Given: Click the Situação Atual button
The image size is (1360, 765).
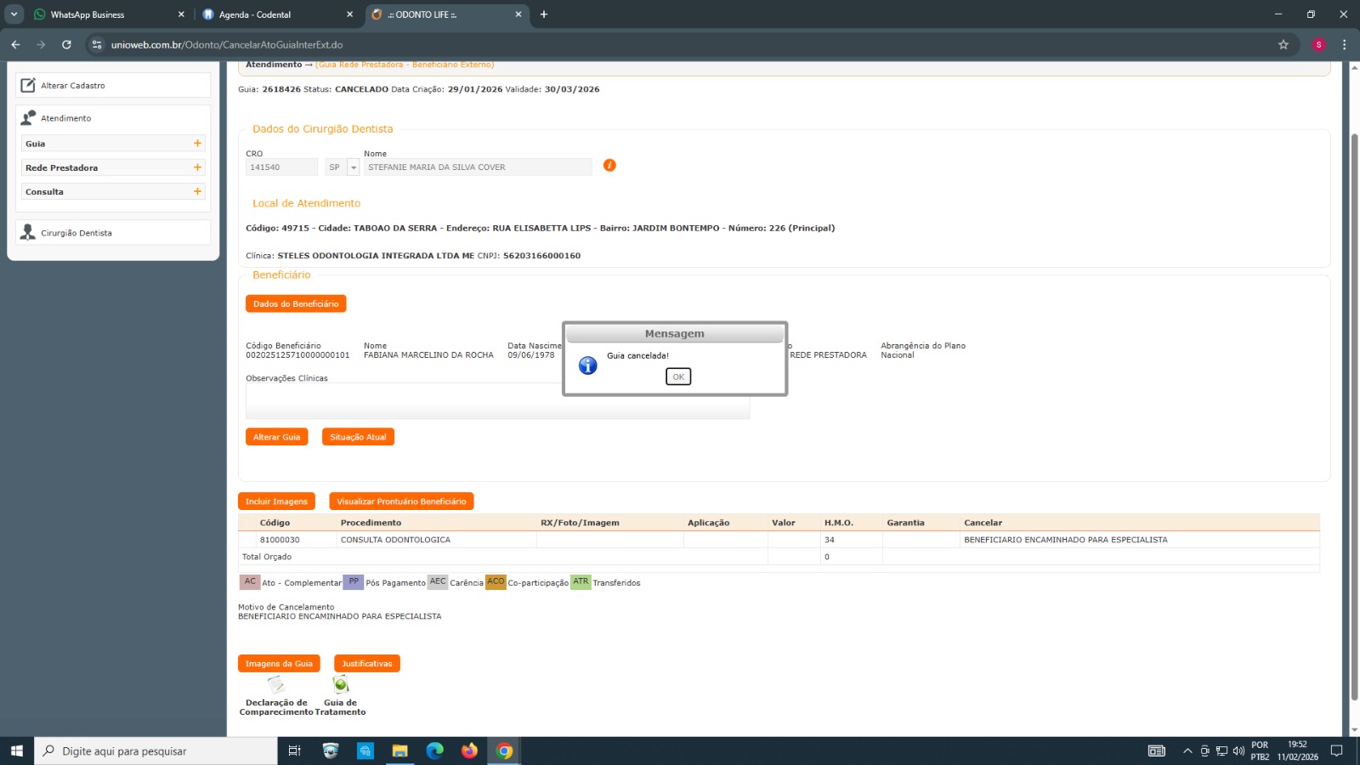Looking at the screenshot, I should tap(358, 437).
